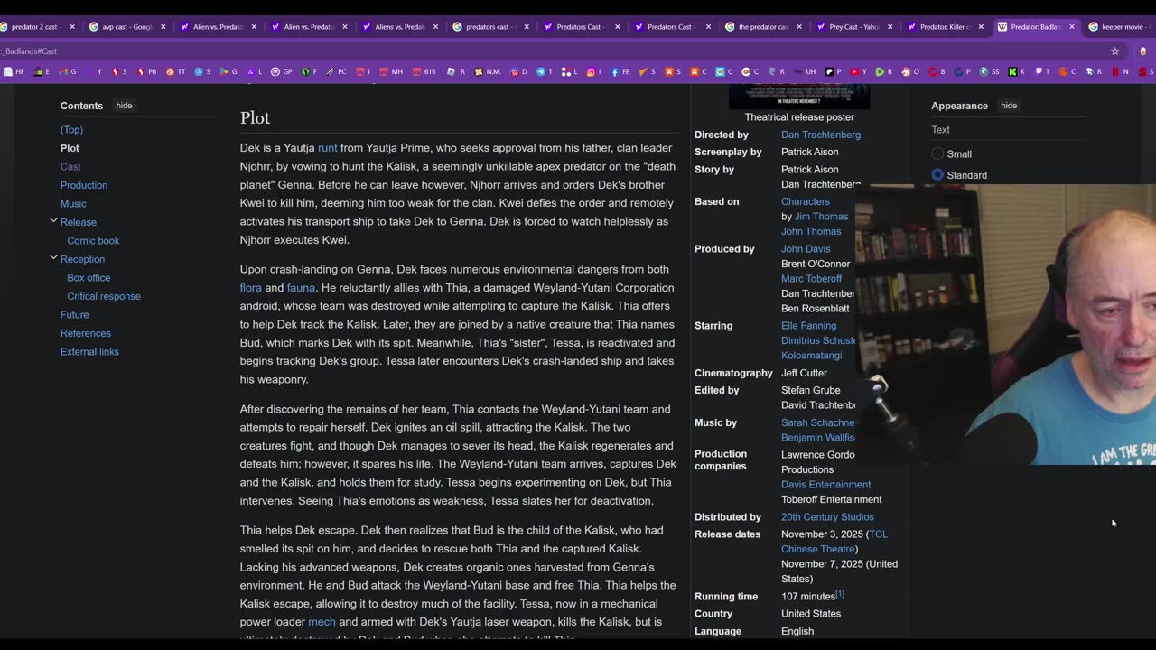
Task: Open running time reference [1]
Action: (x=839, y=594)
